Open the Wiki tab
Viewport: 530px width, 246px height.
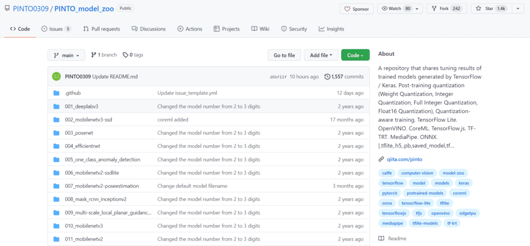coord(260,29)
